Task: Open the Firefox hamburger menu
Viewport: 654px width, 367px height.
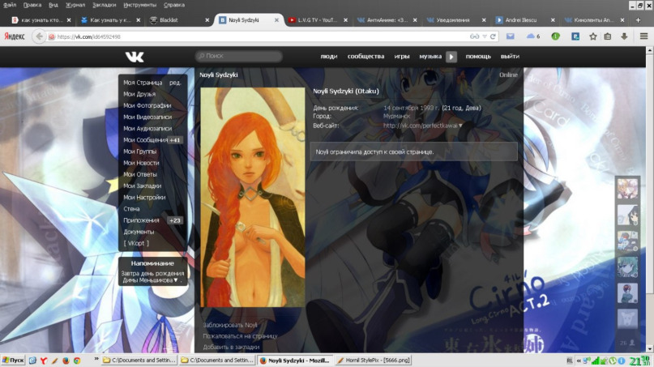Action: tap(643, 36)
